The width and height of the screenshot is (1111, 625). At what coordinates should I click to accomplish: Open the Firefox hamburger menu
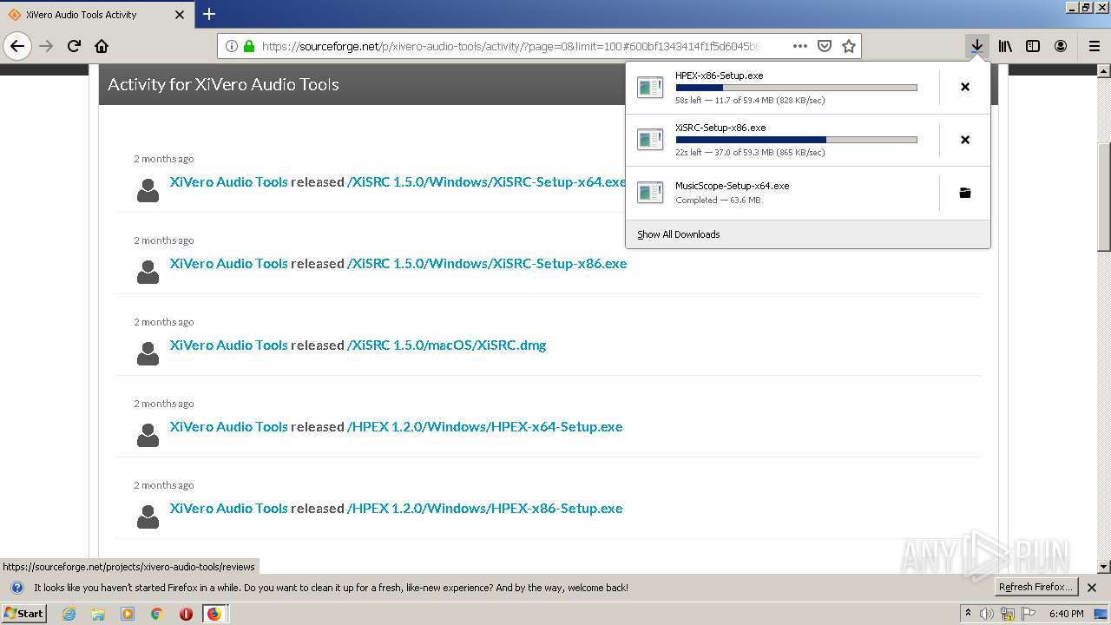1094,46
